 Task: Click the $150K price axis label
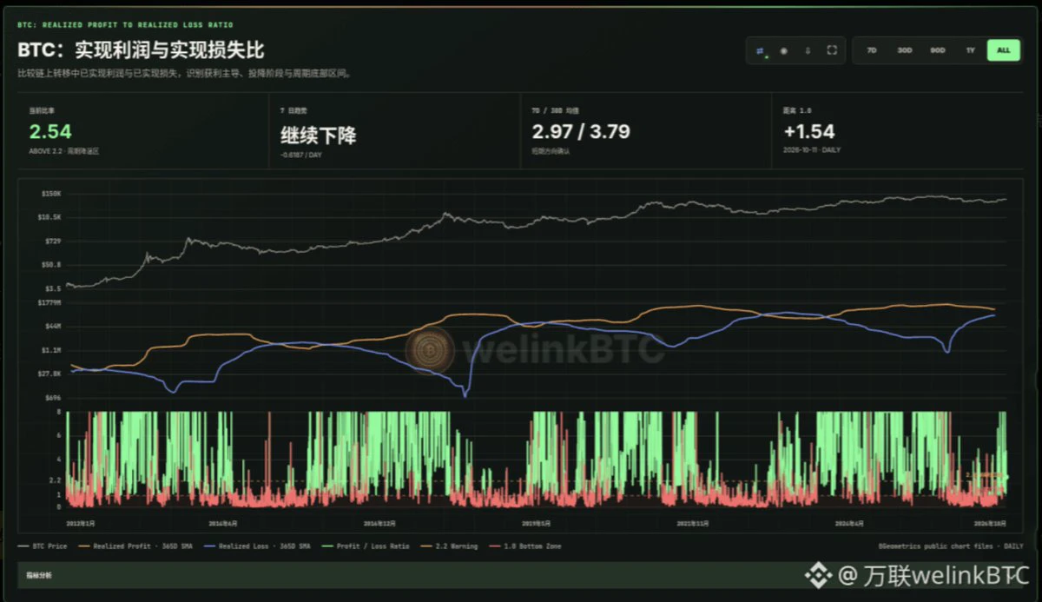[50, 193]
